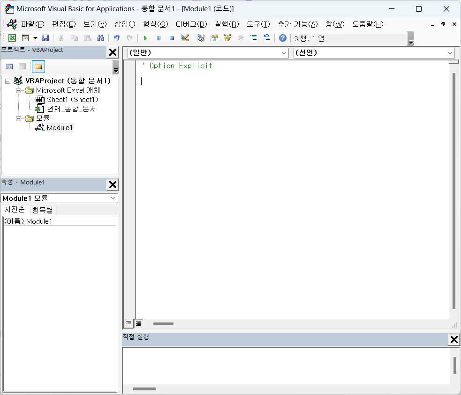Pause execution with the Break icon
461x395 pixels.
[x=159, y=38]
